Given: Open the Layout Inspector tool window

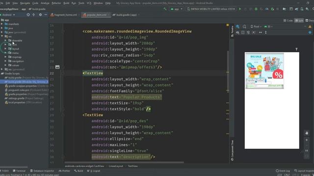Looking at the screenshot, I should [x=304, y=171].
